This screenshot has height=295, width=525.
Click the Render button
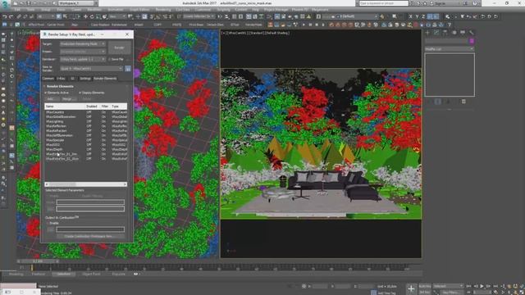120,48
